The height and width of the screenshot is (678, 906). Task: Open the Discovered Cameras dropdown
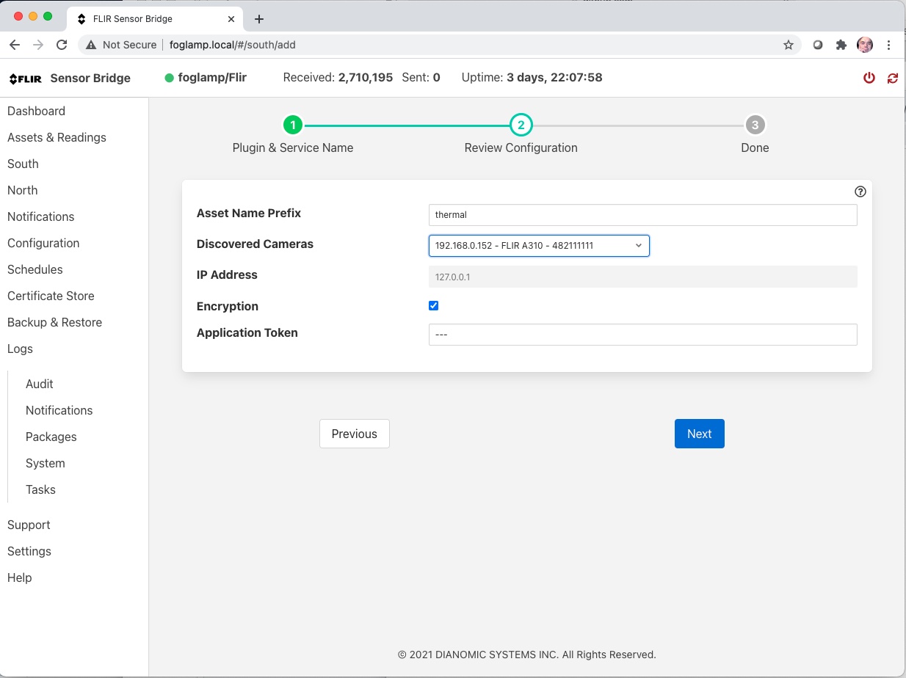click(x=539, y=245)
